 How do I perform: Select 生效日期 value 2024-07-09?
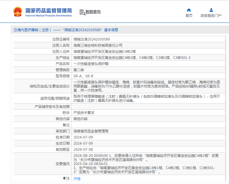click(83, 143)
